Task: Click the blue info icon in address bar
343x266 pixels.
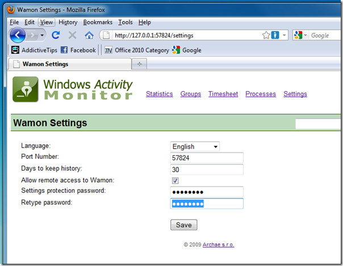Action: [x=275, y=35]
